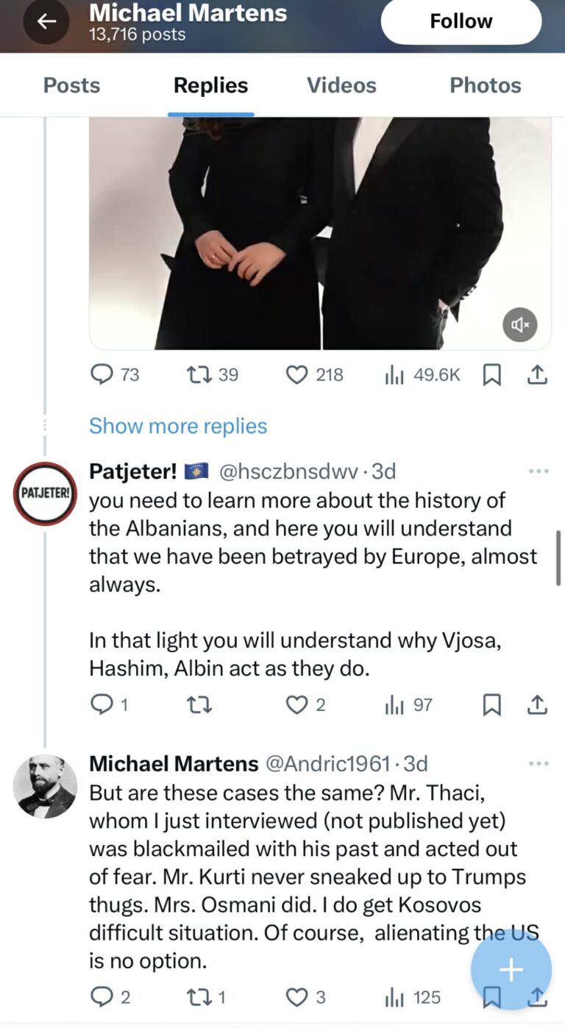Unmute the video via speaker icon
Viewport: 565px width, 1028px height.
(520, 324)
